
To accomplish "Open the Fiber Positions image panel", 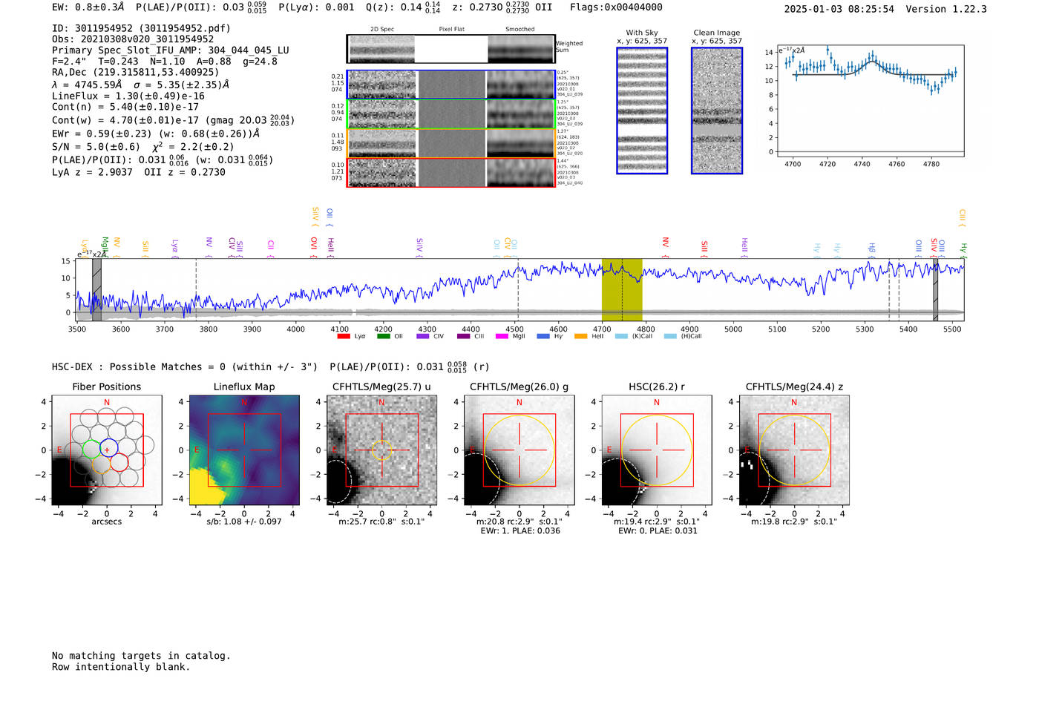I will [107, 450].
